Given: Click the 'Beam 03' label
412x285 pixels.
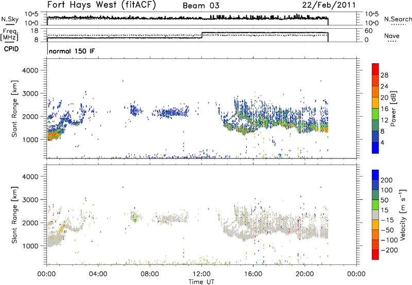Looking at the screenshot, I should click(x=201, y=6).
